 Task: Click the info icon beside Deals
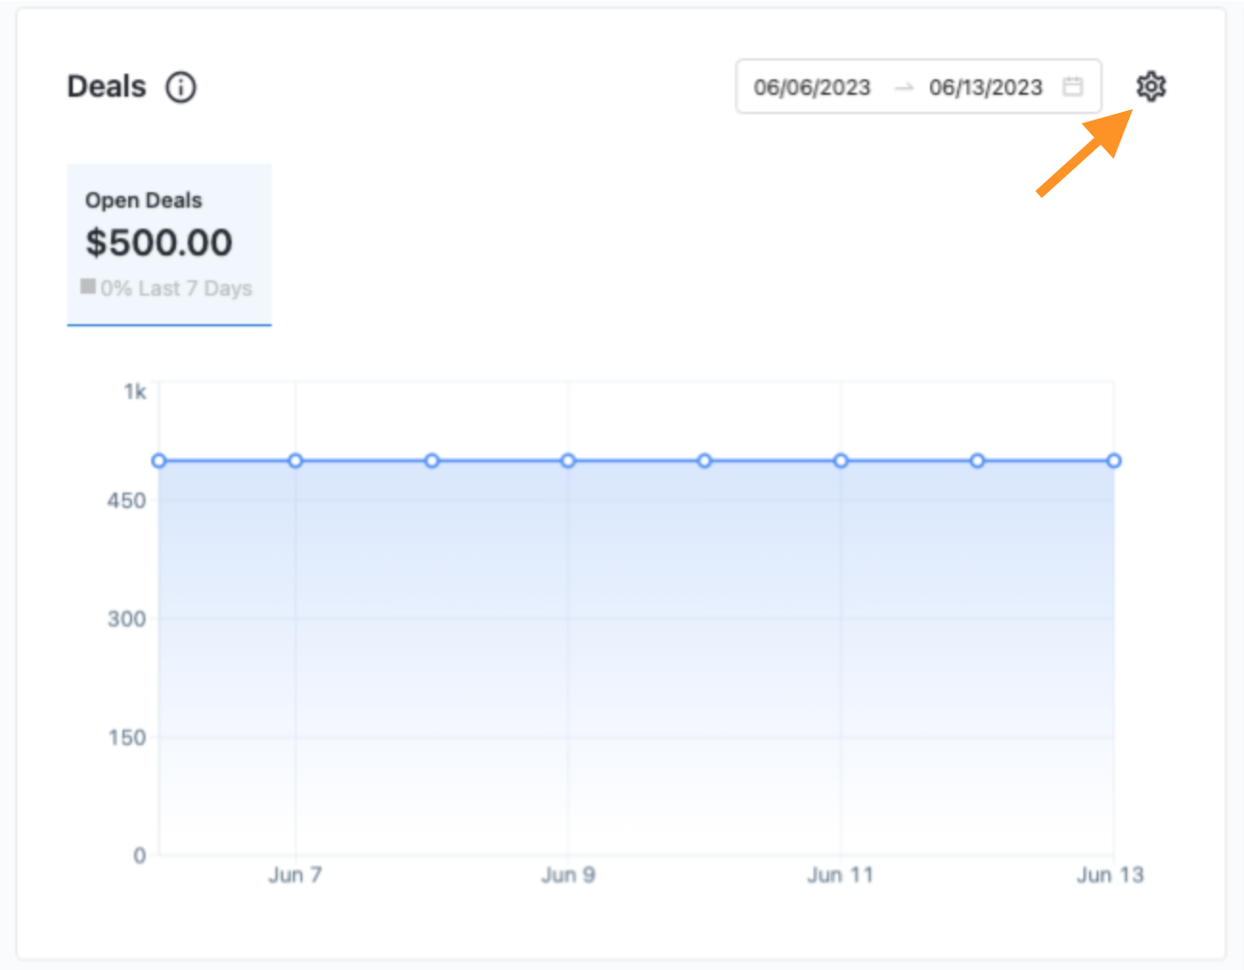click(x=181, y=87)
